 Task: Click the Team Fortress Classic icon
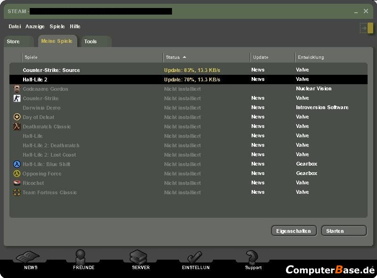[17, 192]
